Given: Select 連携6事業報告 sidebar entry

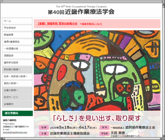Looking at the screenshot, I should pyautogui.click(x=17, y=42).
